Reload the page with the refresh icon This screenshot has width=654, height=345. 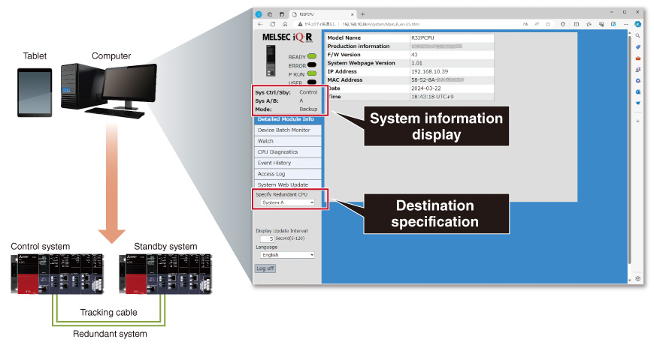(272, 24)
